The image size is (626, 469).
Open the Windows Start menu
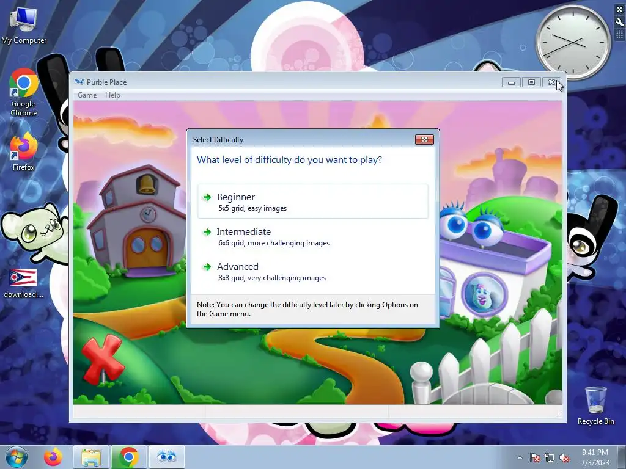coord(17,457)
